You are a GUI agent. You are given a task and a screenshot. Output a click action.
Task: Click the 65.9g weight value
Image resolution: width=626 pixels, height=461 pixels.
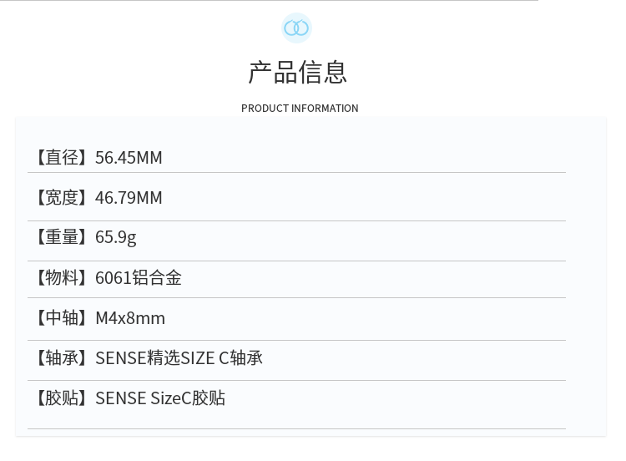point(116,238)
